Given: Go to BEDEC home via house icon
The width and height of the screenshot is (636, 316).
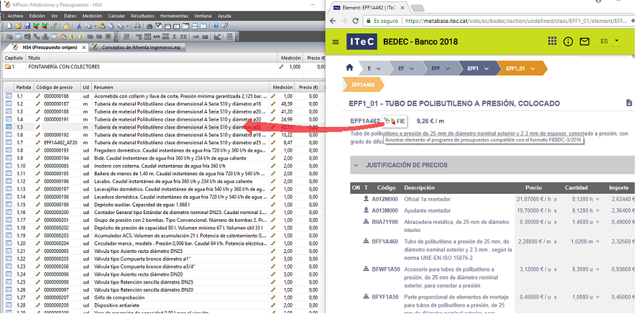Looking at the screenshot, I should (x=349, y=68).
